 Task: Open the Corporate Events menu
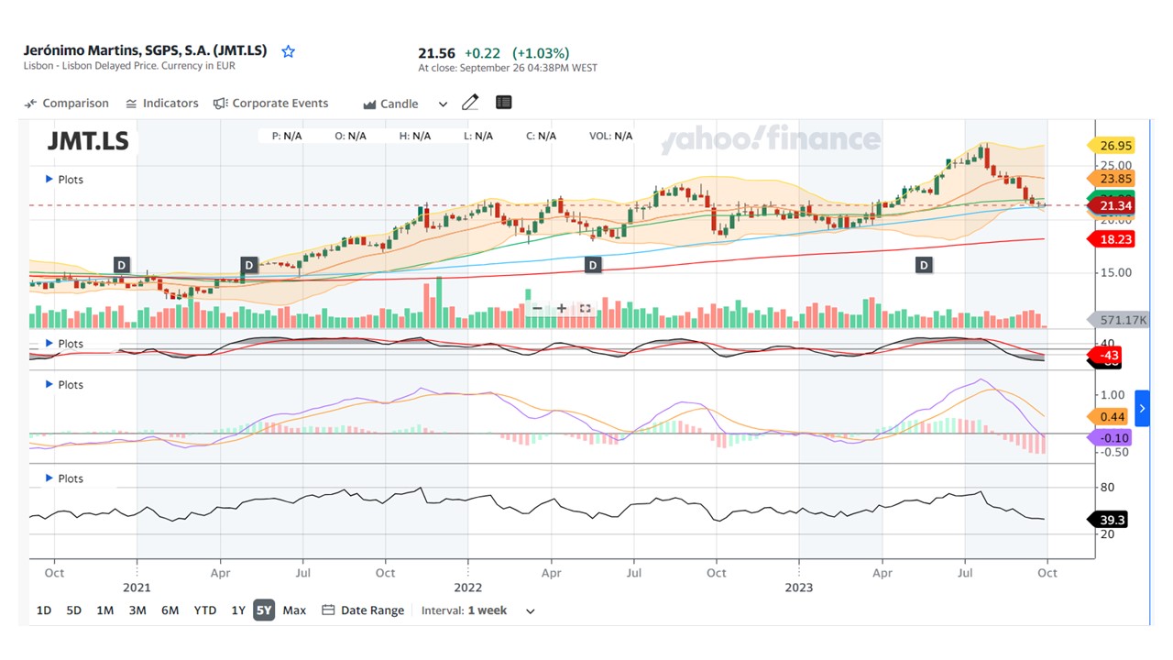pyautogui.click(x=270, y=104)
